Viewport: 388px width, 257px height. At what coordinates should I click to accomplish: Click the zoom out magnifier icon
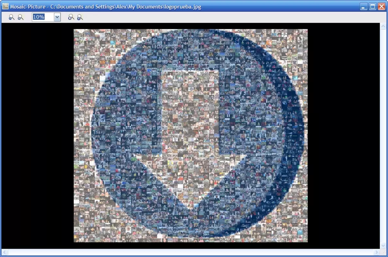click(12, 17)
